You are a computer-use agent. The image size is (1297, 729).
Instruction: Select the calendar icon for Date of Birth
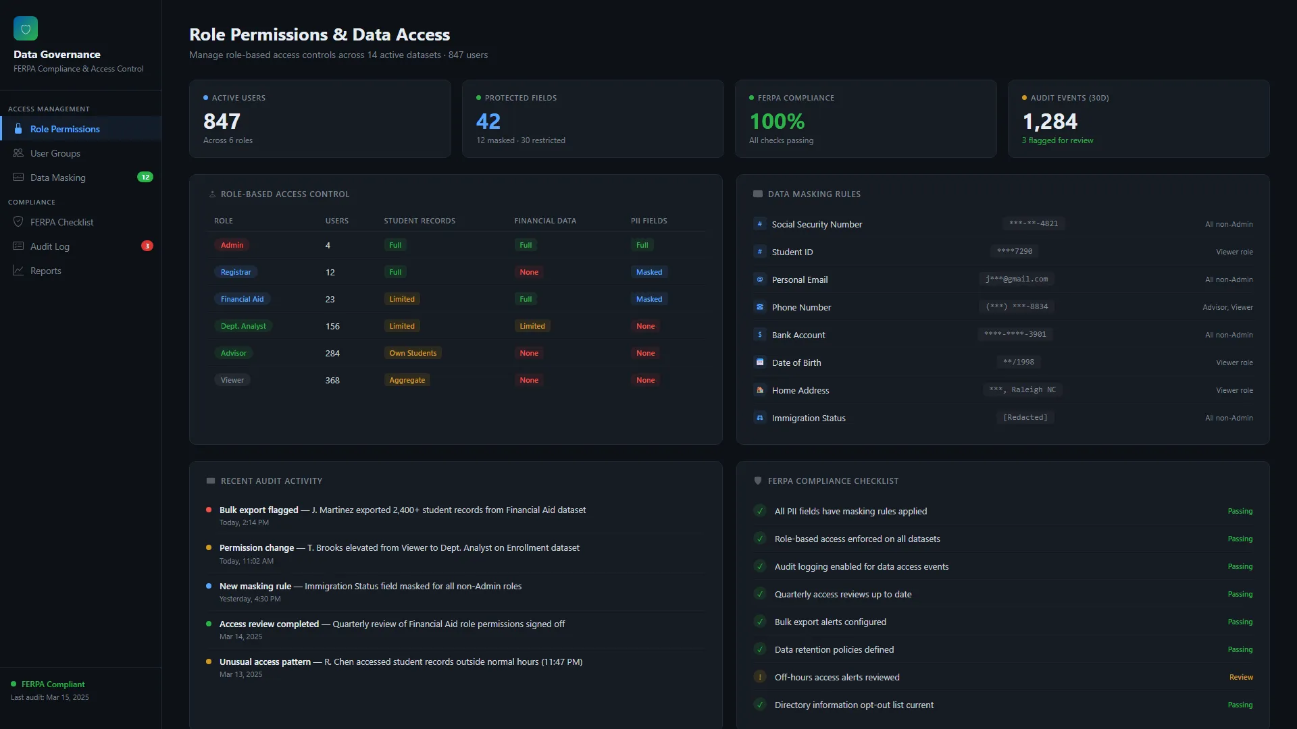(x=759, y=362)
